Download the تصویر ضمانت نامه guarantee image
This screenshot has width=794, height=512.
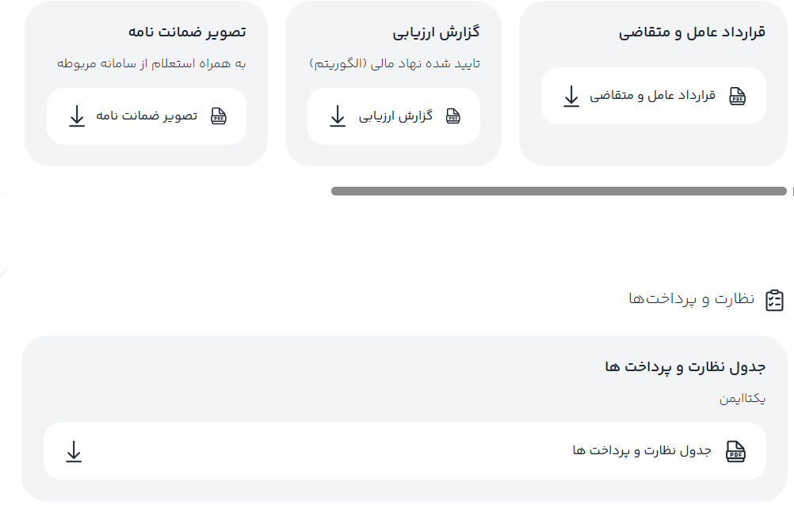[x=147, y=116]
